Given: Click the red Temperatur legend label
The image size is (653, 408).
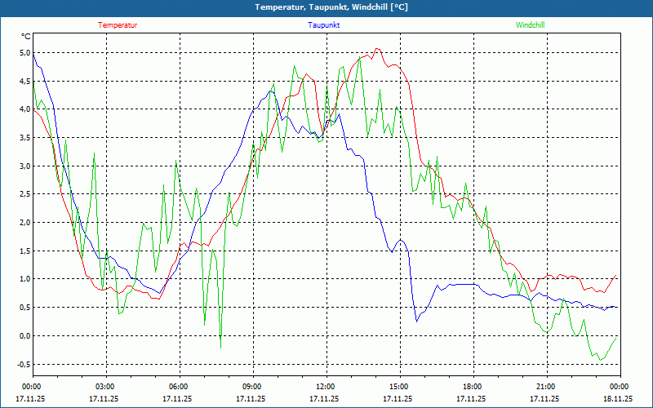Looking at the screenshot, I should (x=118, y=25).
